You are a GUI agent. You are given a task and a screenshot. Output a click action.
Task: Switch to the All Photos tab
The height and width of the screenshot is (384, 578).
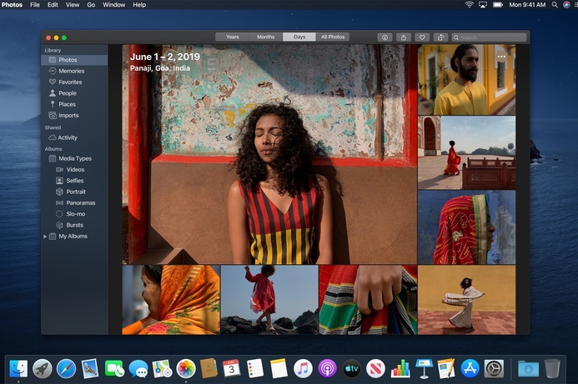pyautogui.click(x=333, y=37)
